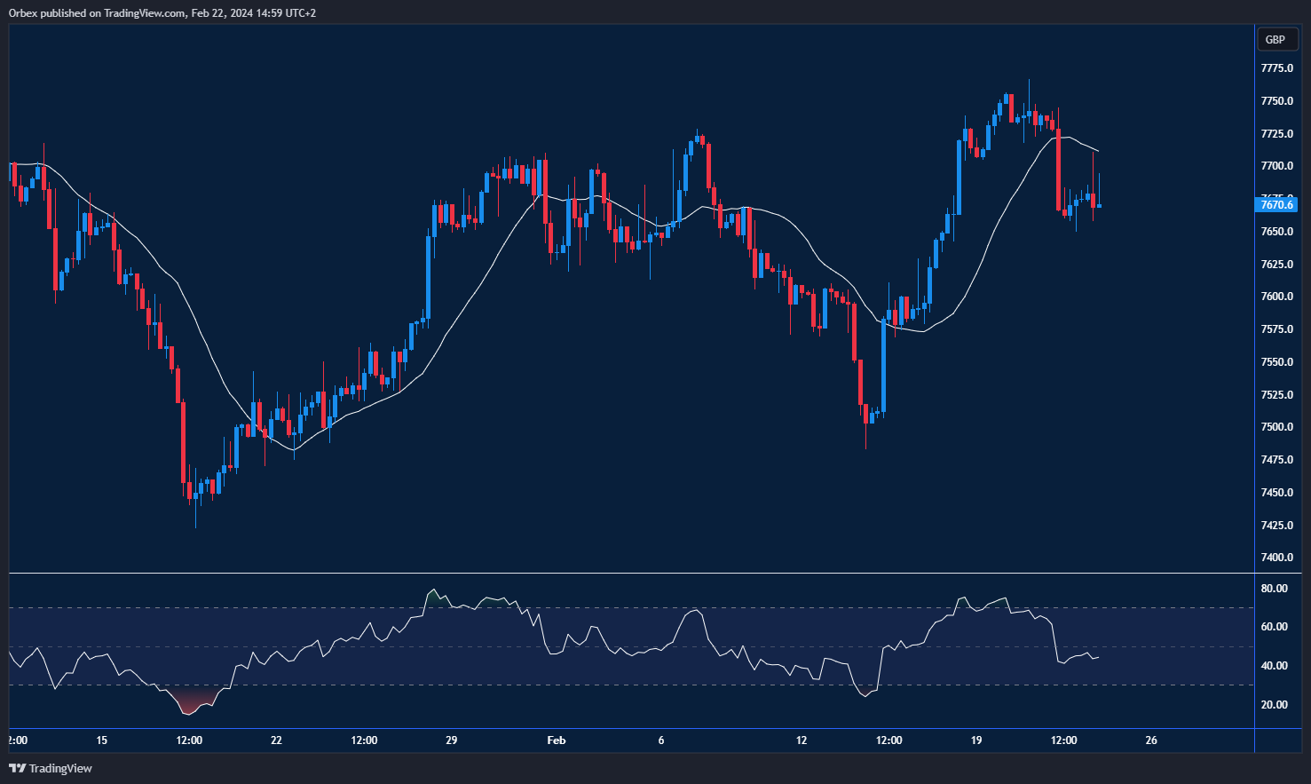Click the 7500.0 price scale label
The width and height of the screenshot is (1311, 784).
[x=1276, y=427]
